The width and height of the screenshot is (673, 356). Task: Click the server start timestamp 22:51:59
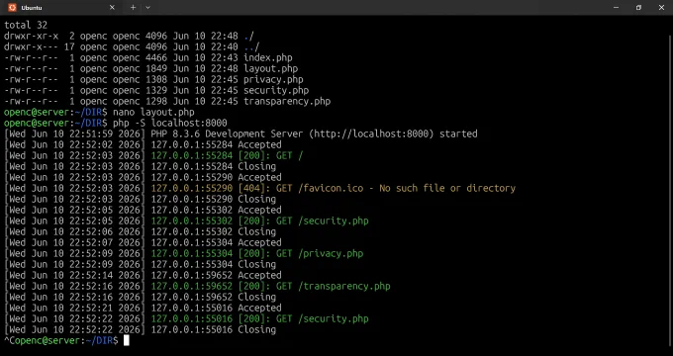[x=91, y=133]
